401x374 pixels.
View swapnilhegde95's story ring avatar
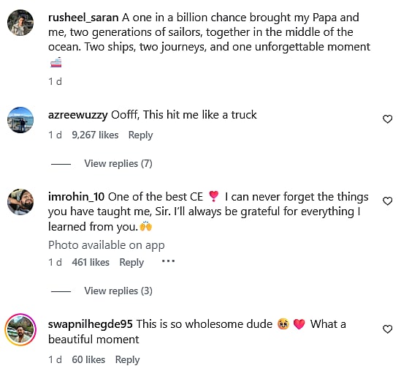click(20, 329)
